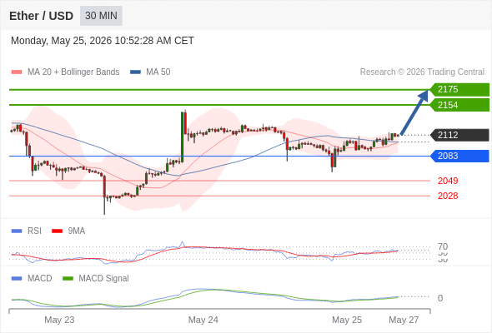The image size is (492, 333).
Task: Click the pink MA 20 Bollinger swatch
Action: (x=17, y=72)
